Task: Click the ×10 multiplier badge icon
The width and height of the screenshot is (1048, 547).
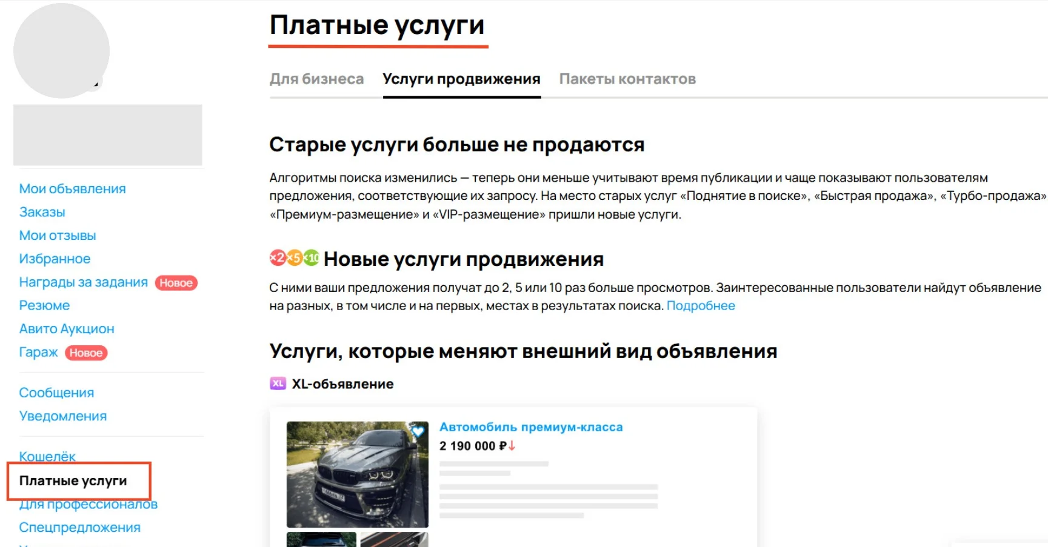Action: pos(312,258)
